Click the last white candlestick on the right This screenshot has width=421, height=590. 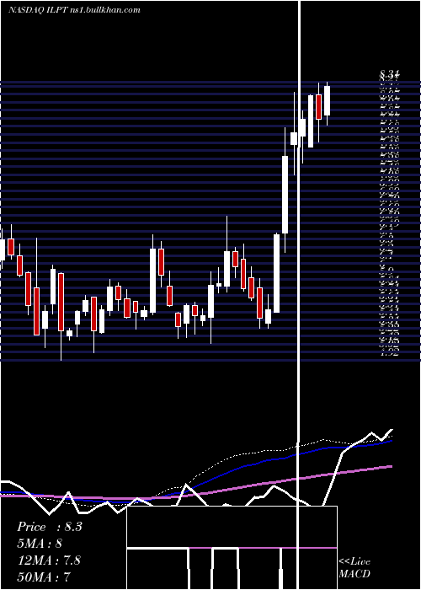pyautogui.click(x=327, y=100)
